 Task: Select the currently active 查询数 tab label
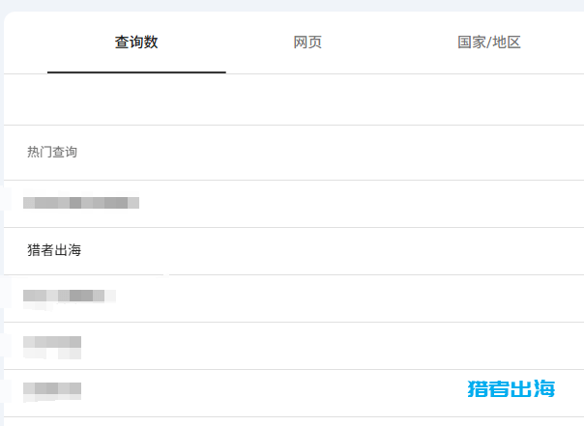pos(136,43)
